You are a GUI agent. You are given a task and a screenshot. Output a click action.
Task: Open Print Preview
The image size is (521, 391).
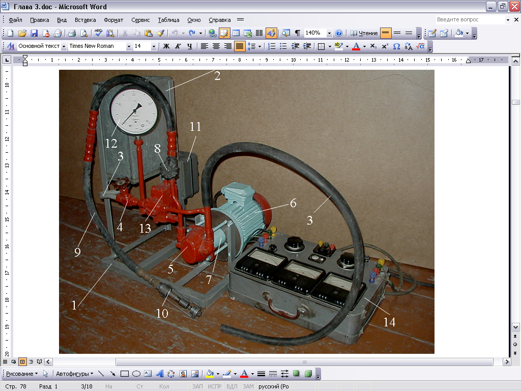point(84,33)
